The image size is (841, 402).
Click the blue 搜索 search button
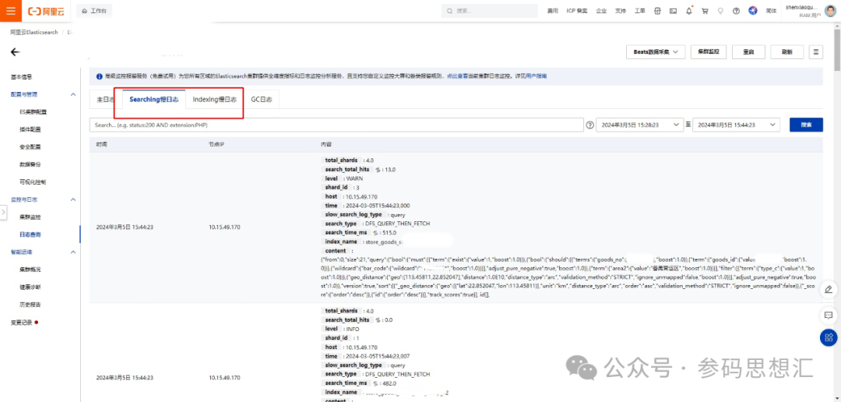806,125
